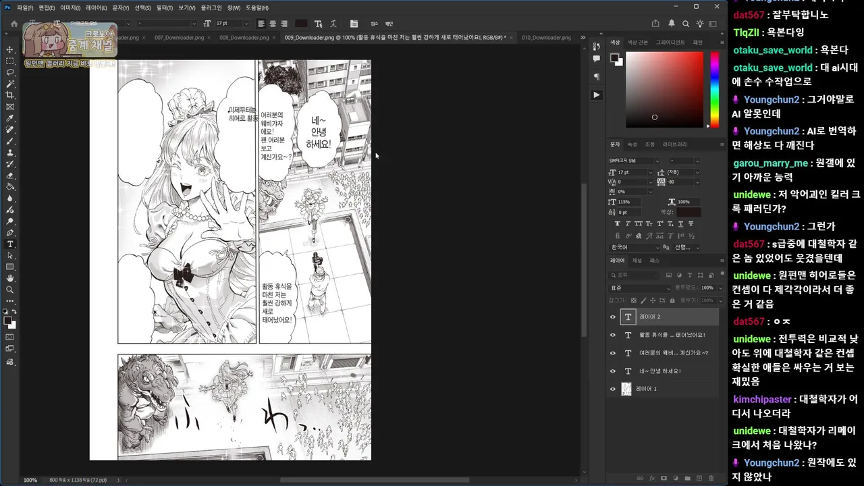
Task: Hide the '여러분의 웨비… 계신가요~?' layer
Action: 613,353
